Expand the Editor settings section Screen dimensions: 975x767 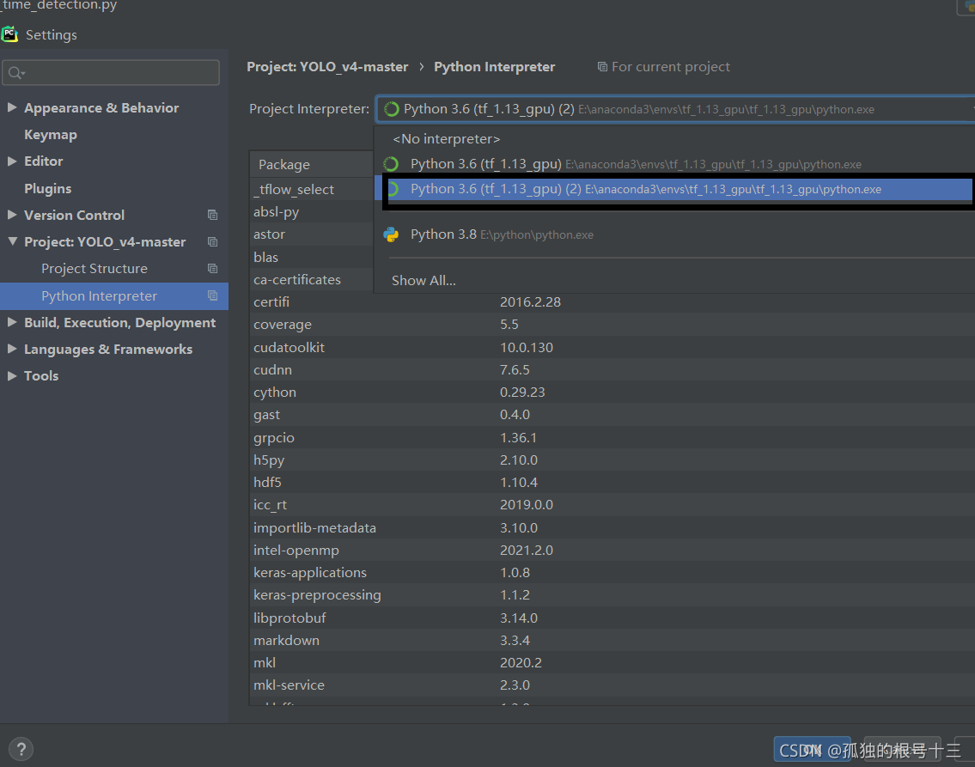pyautogui.click(x=12, y=161)
